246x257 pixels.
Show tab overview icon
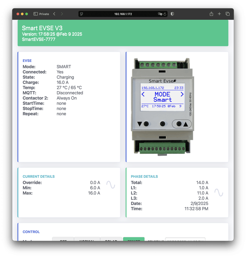tap(228, 14)
